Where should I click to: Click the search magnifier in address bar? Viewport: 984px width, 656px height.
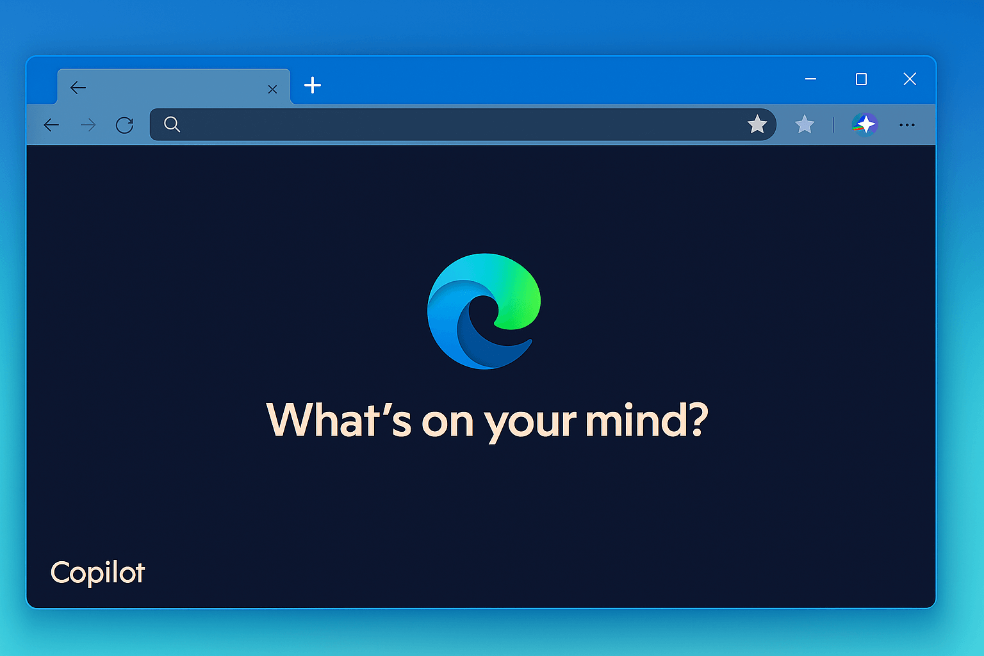tap(172, 124)
